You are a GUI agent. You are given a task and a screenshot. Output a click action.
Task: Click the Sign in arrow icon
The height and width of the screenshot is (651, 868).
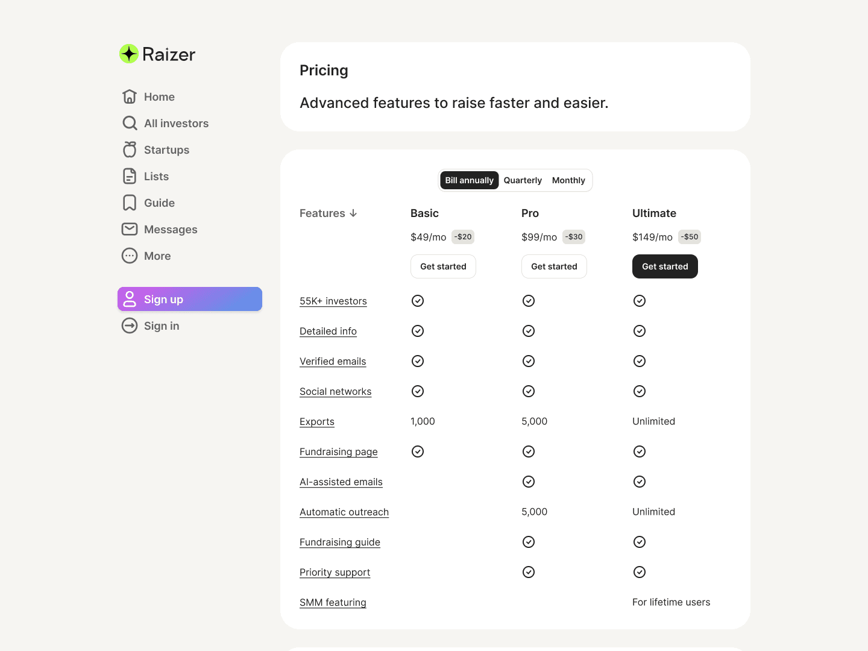(x=130, y=325)
